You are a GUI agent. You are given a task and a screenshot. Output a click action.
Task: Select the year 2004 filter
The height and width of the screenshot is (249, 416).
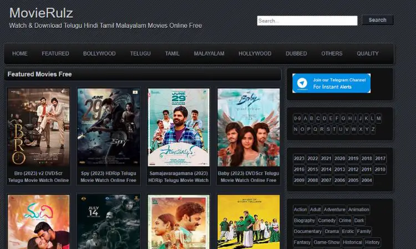367,180
